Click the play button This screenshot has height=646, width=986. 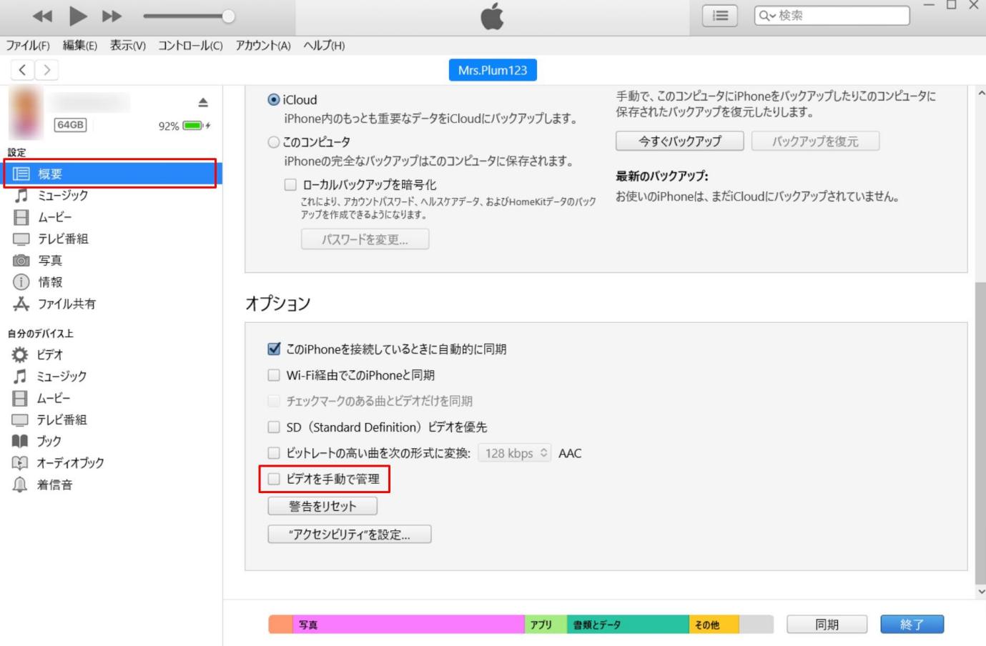click(x=78, y=15)
